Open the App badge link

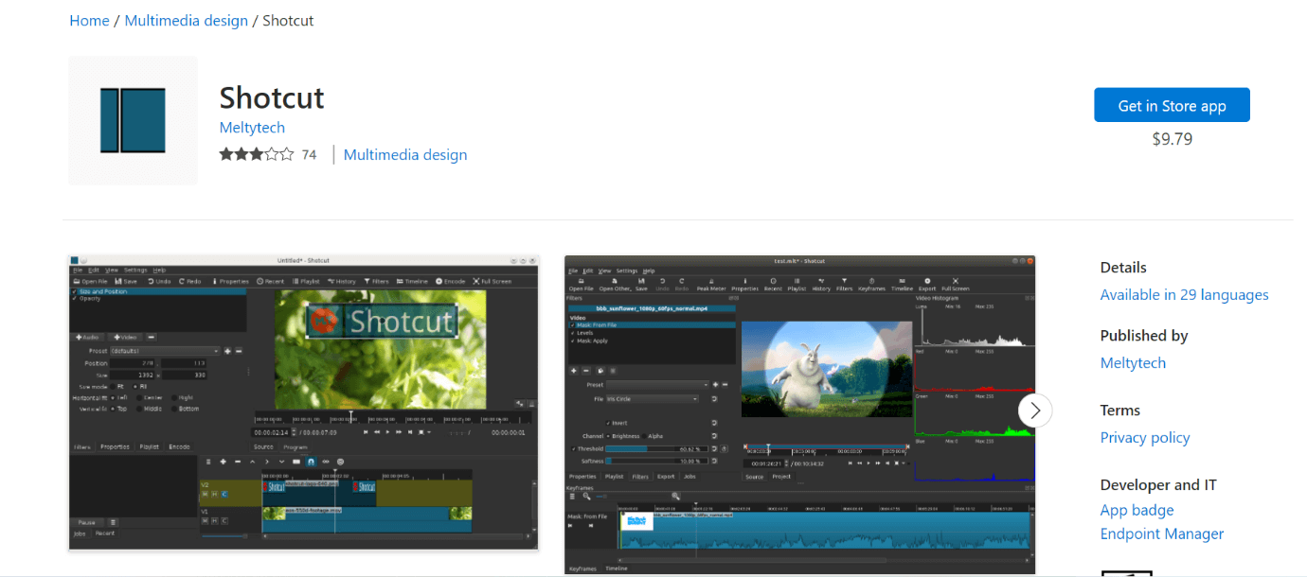point(1137,511)
